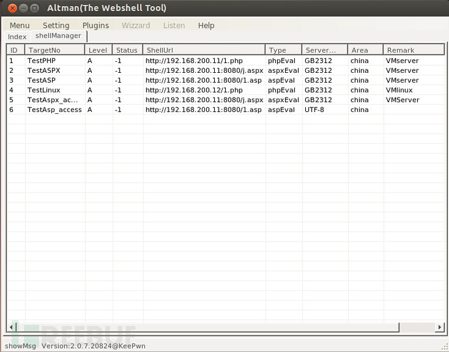This screenshot has height=352, width=449.
Task: Click the window resize grip
Action: tap(444, 347)
